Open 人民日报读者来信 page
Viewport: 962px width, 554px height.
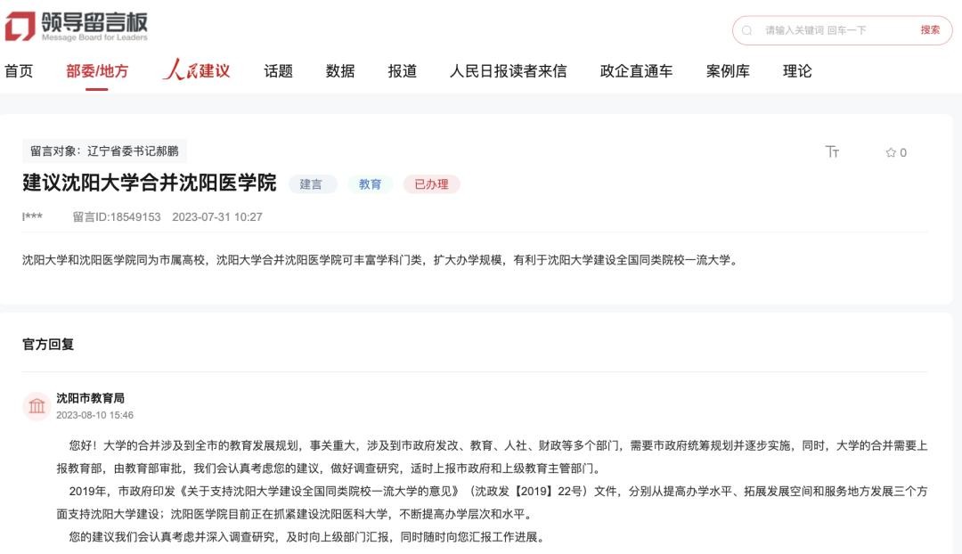[x=508, y=71]
